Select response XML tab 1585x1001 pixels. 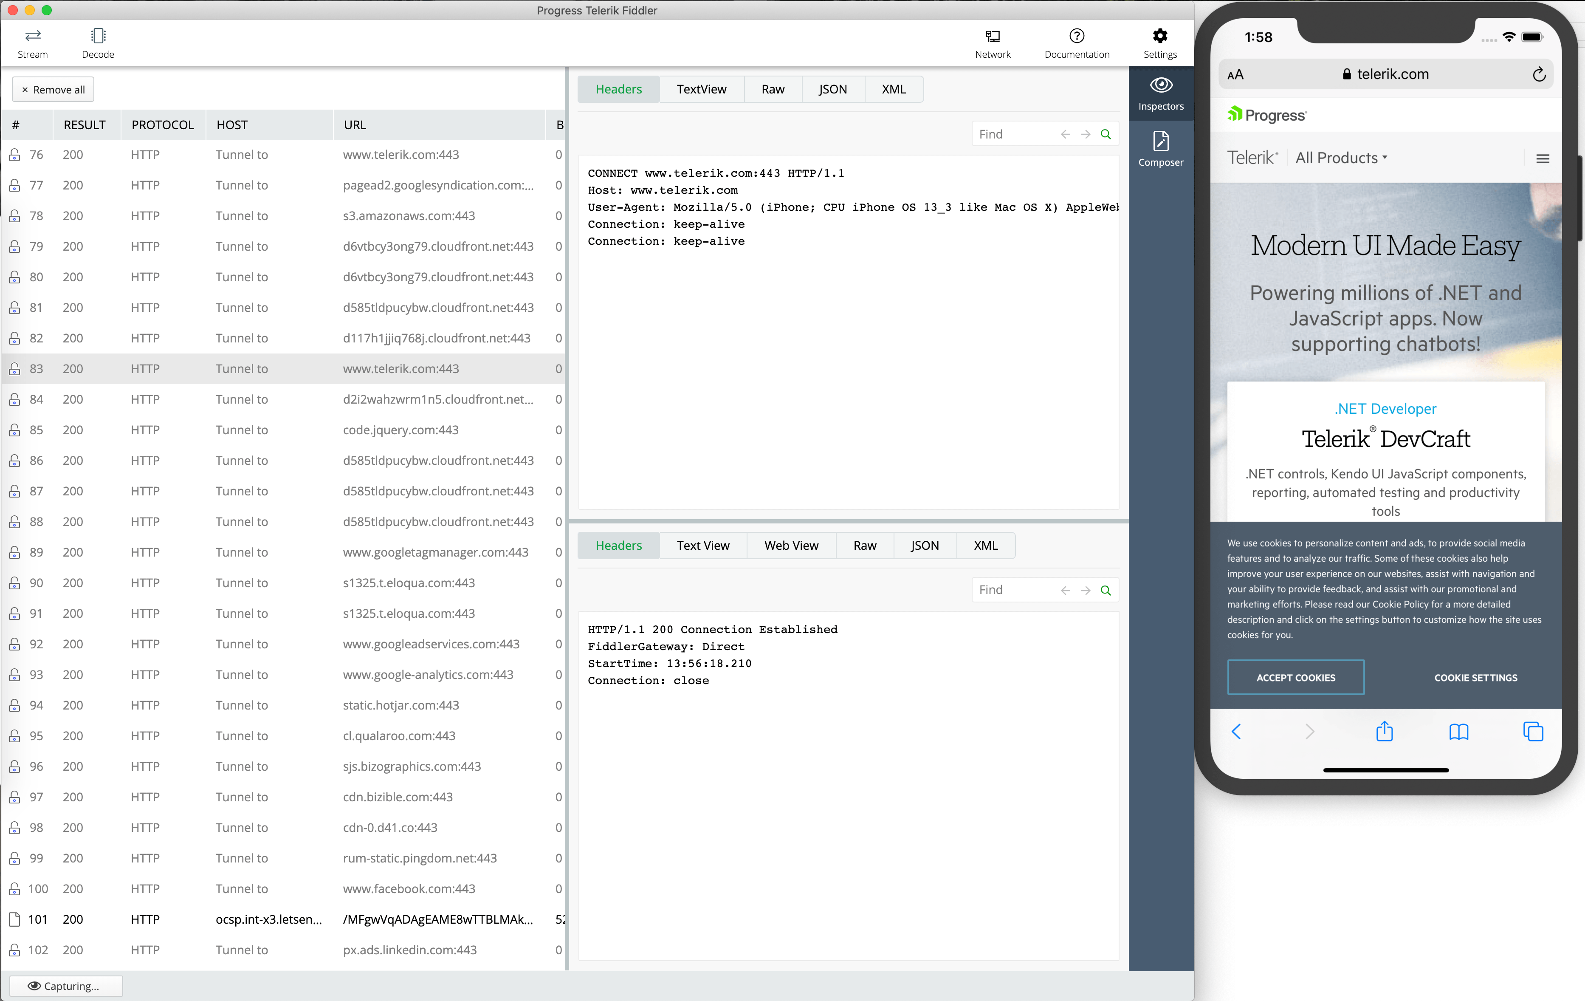[985, 545]
